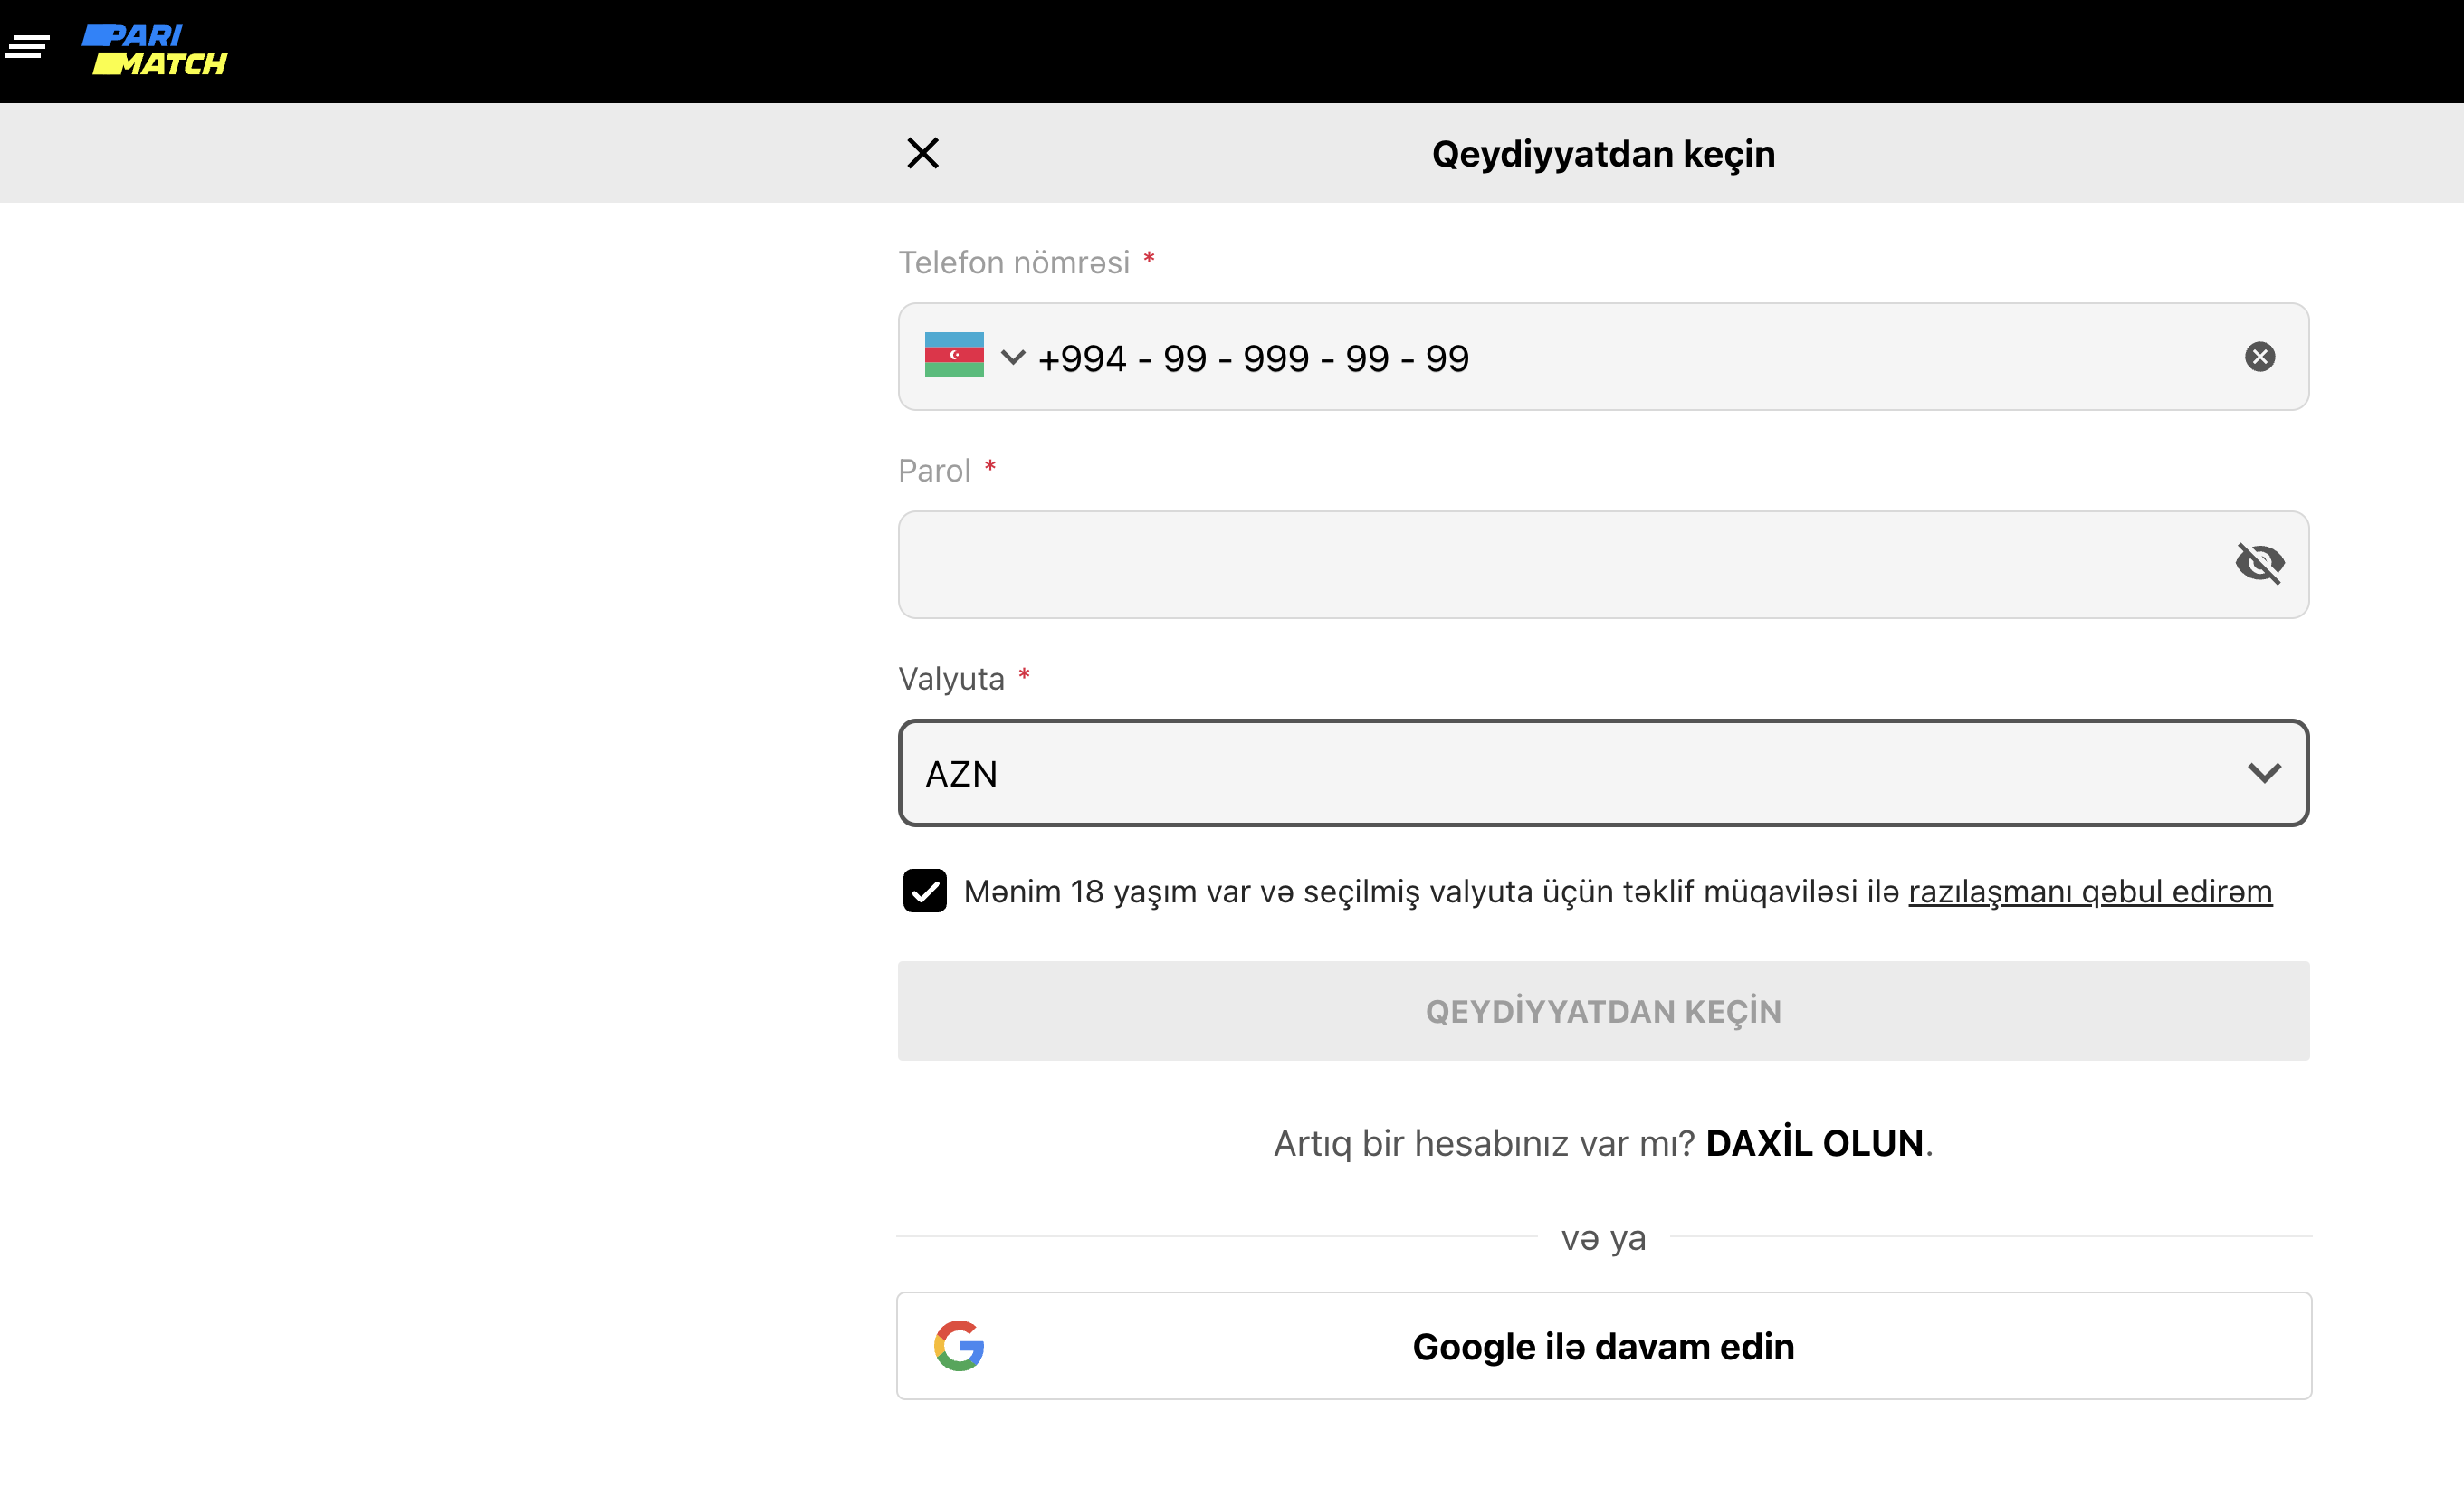Expand the country code chevron

coord(1012,357)
